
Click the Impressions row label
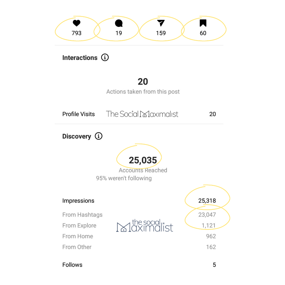click(78, 201)
